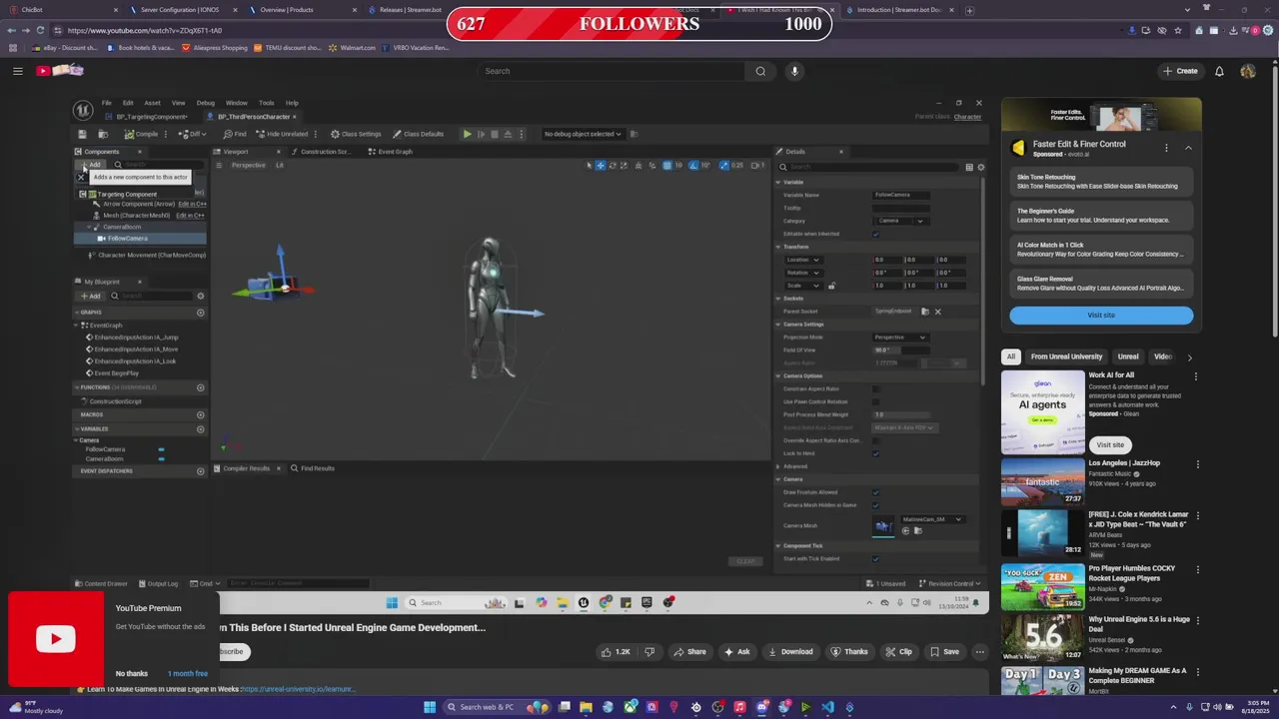Screen dimensions: 1279x719
Task: Click Edit in C++ link beside Mesh
Action: tap(190, 215)
